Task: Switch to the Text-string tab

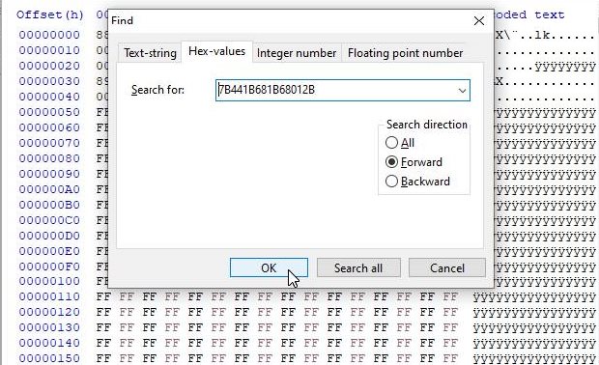Action: tap(150, 53)
